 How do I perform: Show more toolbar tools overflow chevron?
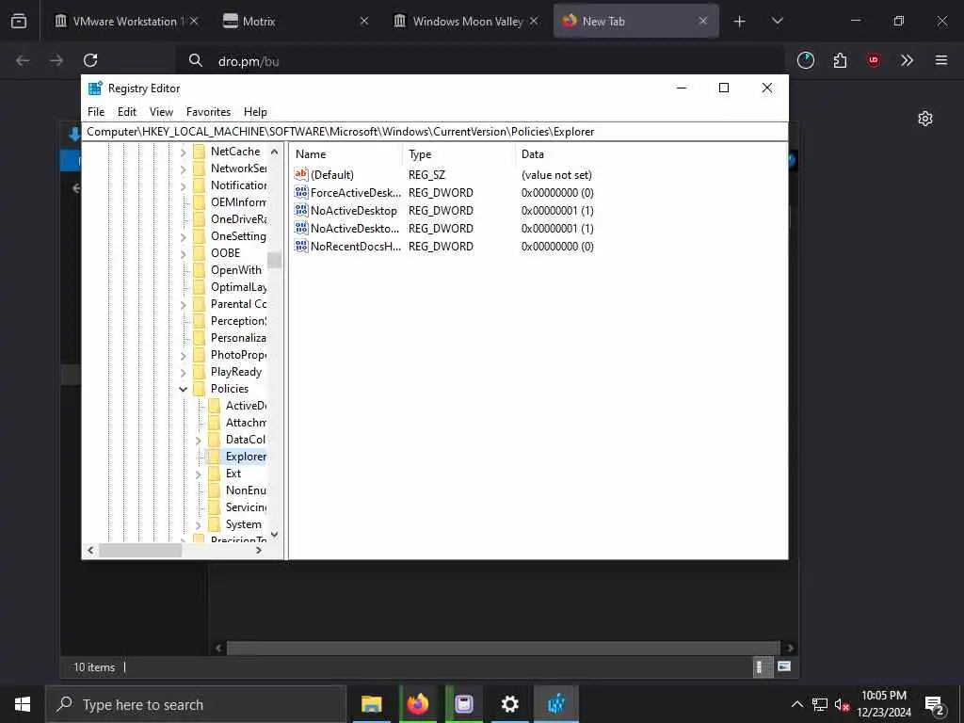(x=907, y=60)
